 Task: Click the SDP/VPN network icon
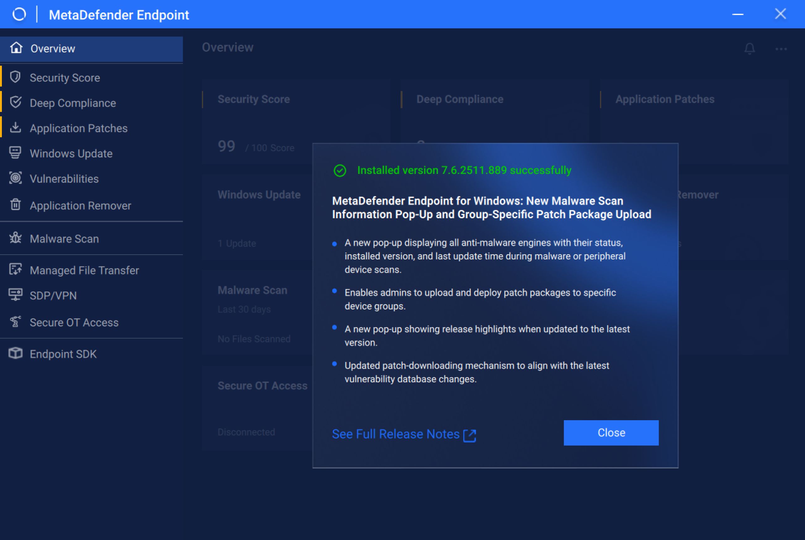[15, 295]
